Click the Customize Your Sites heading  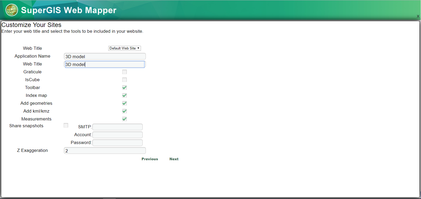coord(31,25)
